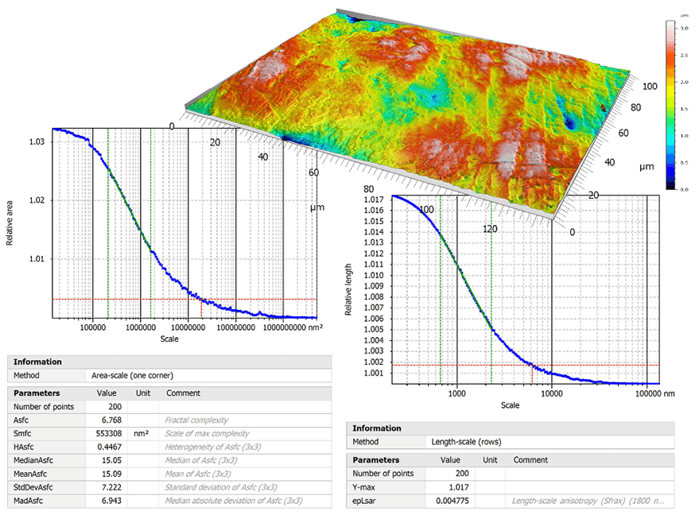The width and height of the screenshot is (699, 515).
Task: Select the MedianAsfc row
Action: click(x=169, y=460)
